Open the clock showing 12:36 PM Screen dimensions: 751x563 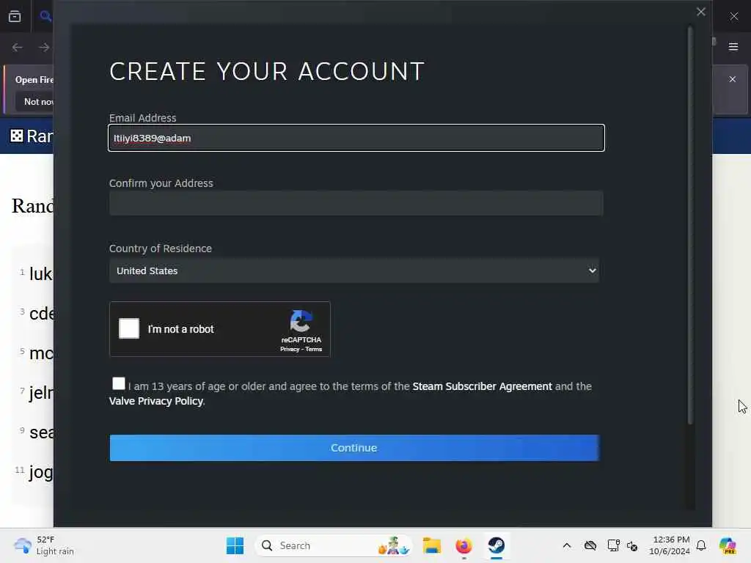click(x=670, y=545)
